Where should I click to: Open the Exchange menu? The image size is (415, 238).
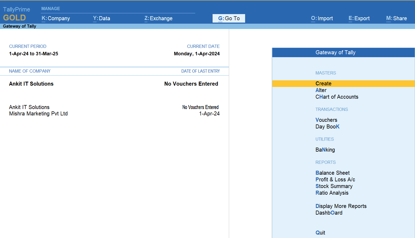158,18
